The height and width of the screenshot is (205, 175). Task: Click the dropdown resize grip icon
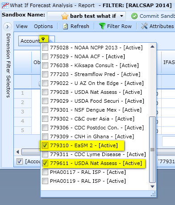coord(153,194)
